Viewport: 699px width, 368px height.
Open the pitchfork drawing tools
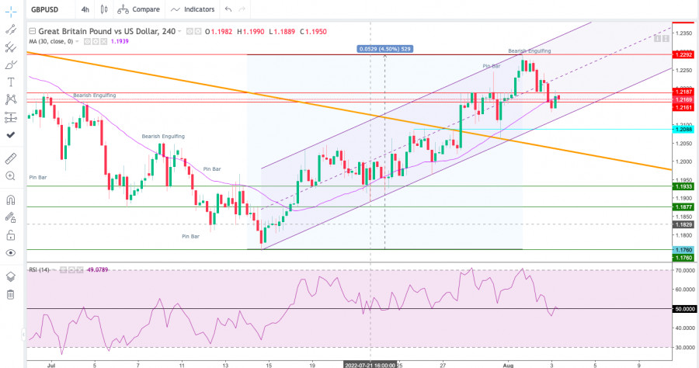[11, 47]
